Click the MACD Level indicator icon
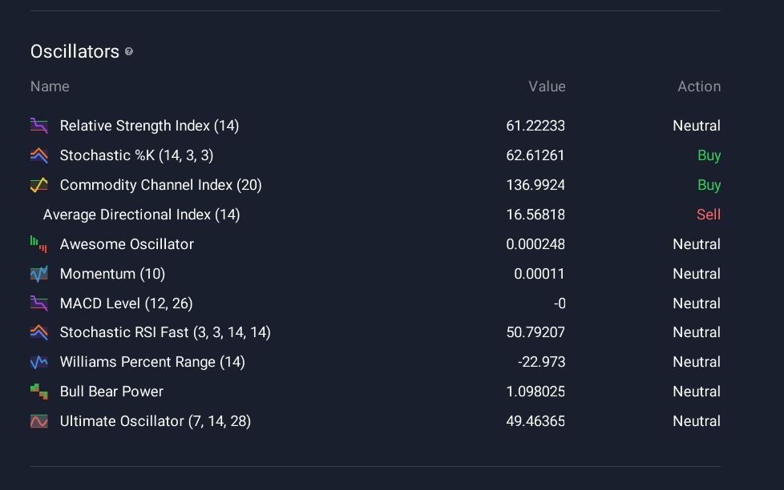Screen dimensions: 784x490 (x=38, y=303)
